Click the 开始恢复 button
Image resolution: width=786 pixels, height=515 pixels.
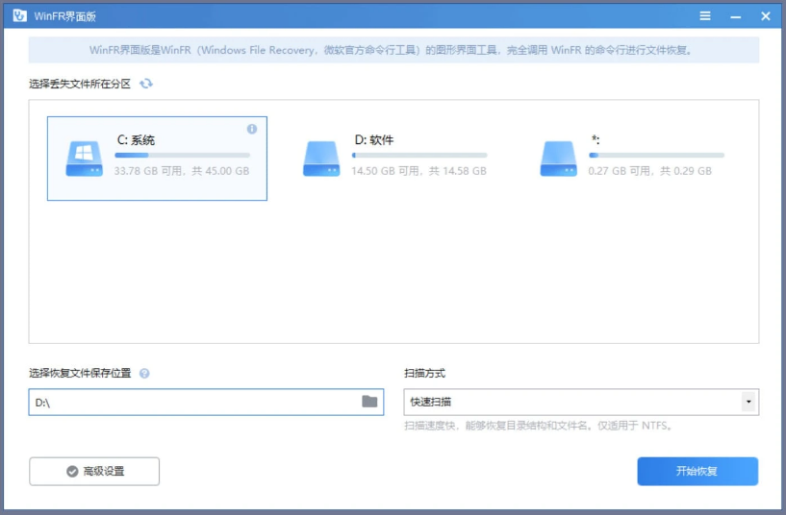697,472
